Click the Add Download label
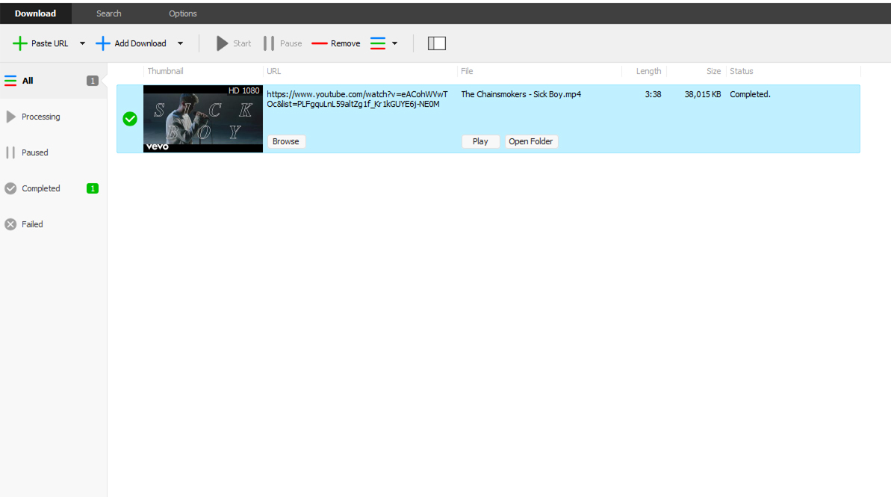Screen dimensions: 891x497 140,43
